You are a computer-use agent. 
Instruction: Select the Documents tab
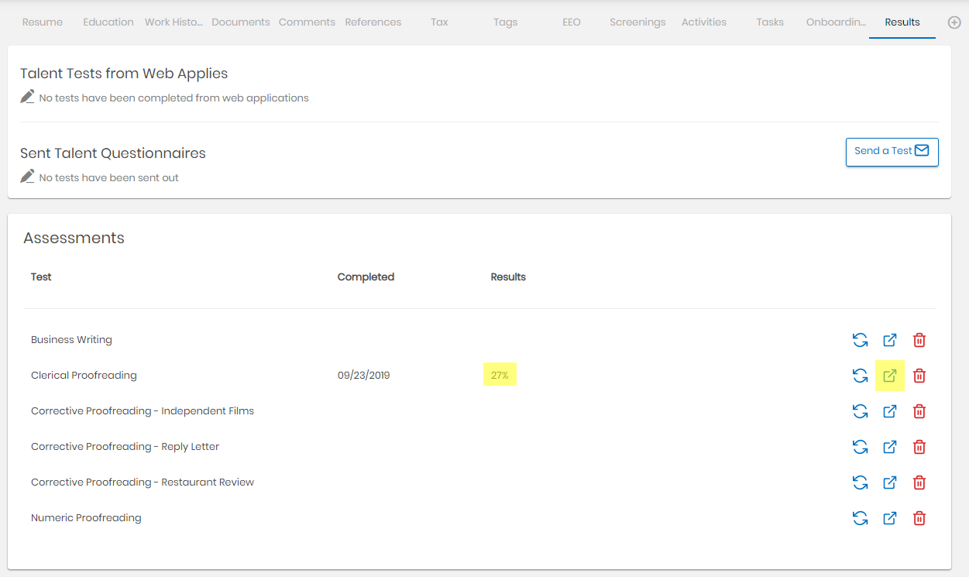pyautogui.click(x=241, y=22)
